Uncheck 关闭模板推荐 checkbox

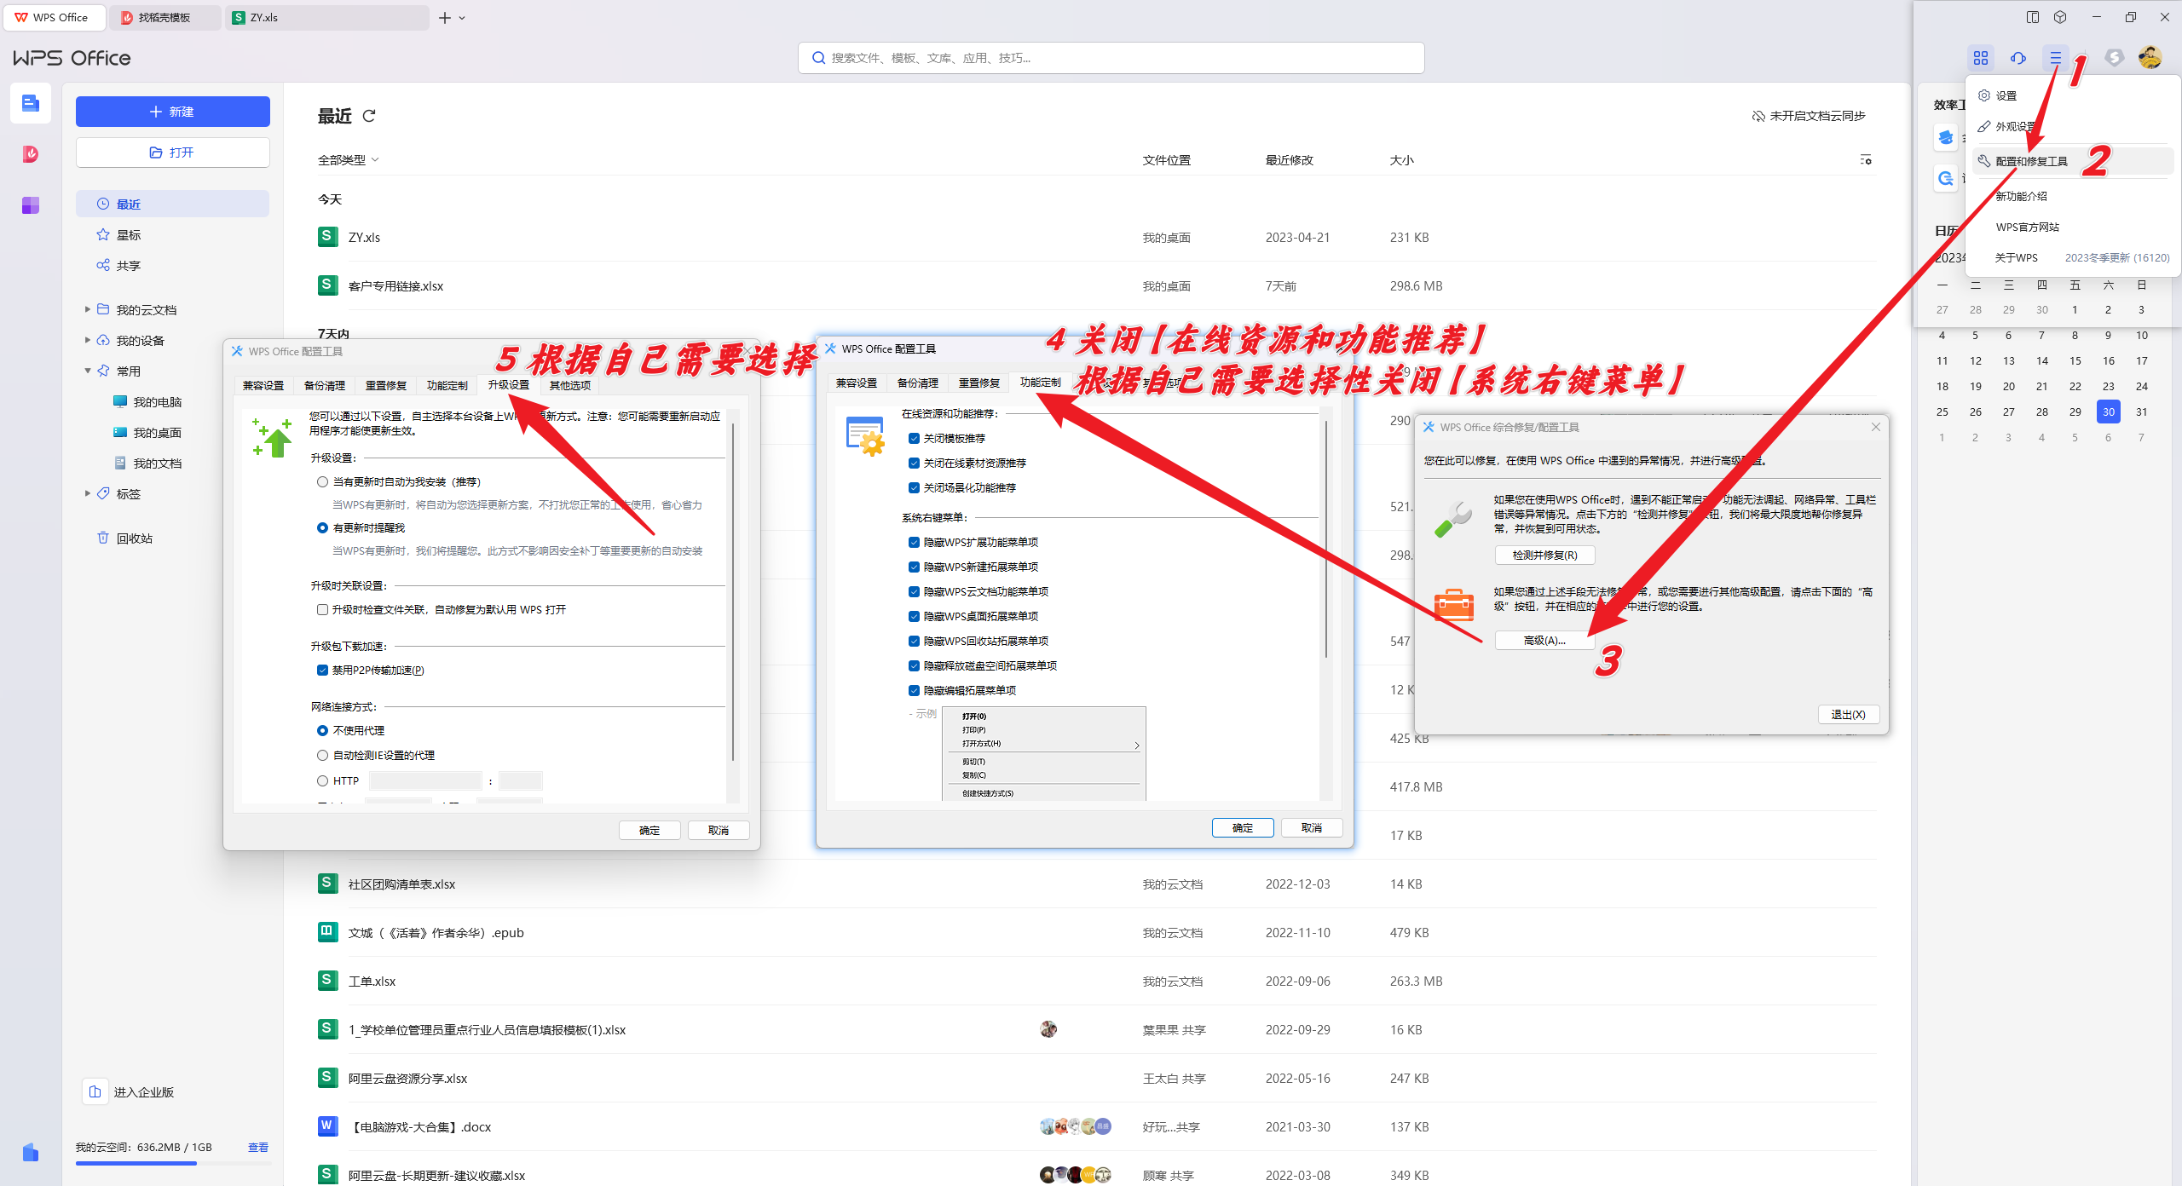pos(914,439)
